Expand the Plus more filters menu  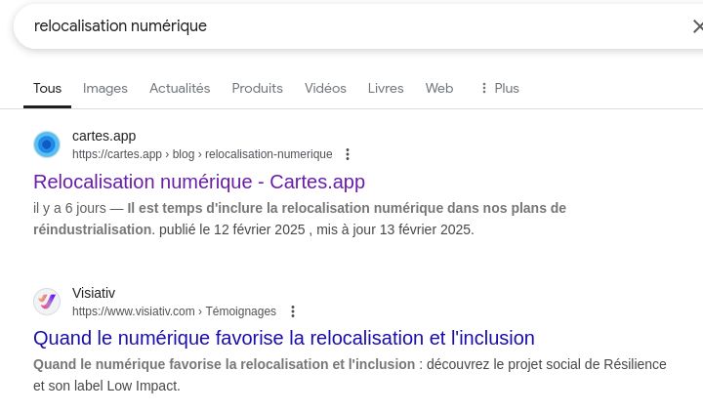(500, 88)
